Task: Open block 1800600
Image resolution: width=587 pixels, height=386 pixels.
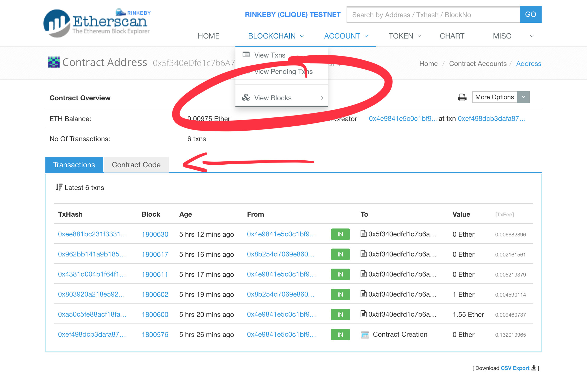Action: [155, 314]
